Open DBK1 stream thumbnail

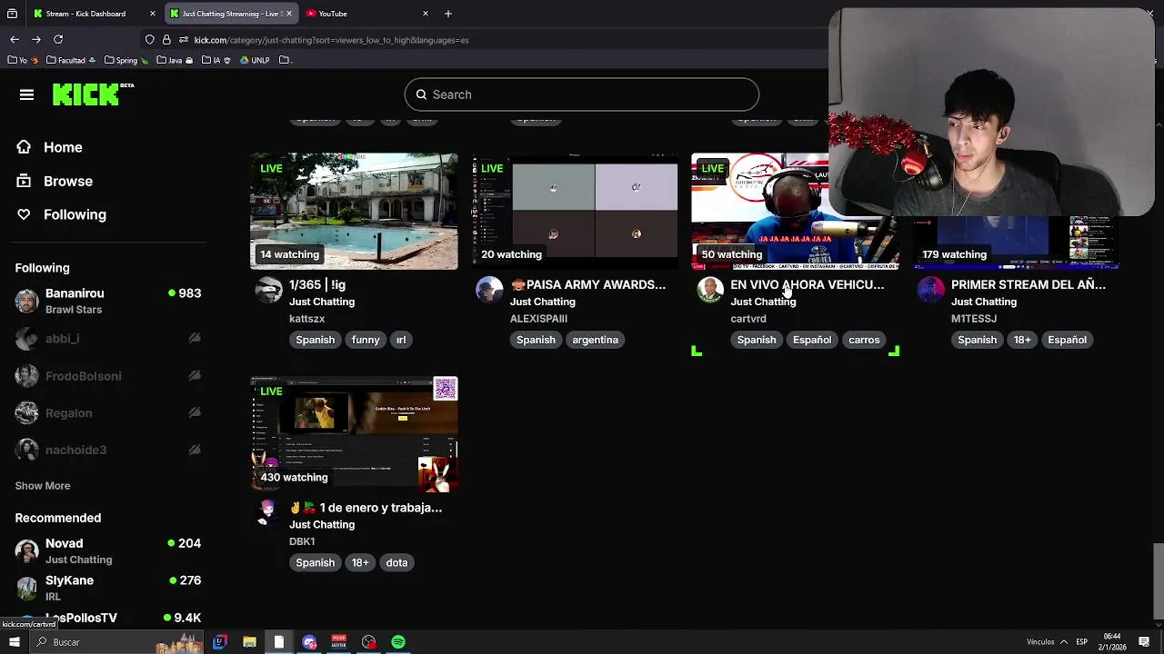(x=354, y=434)
